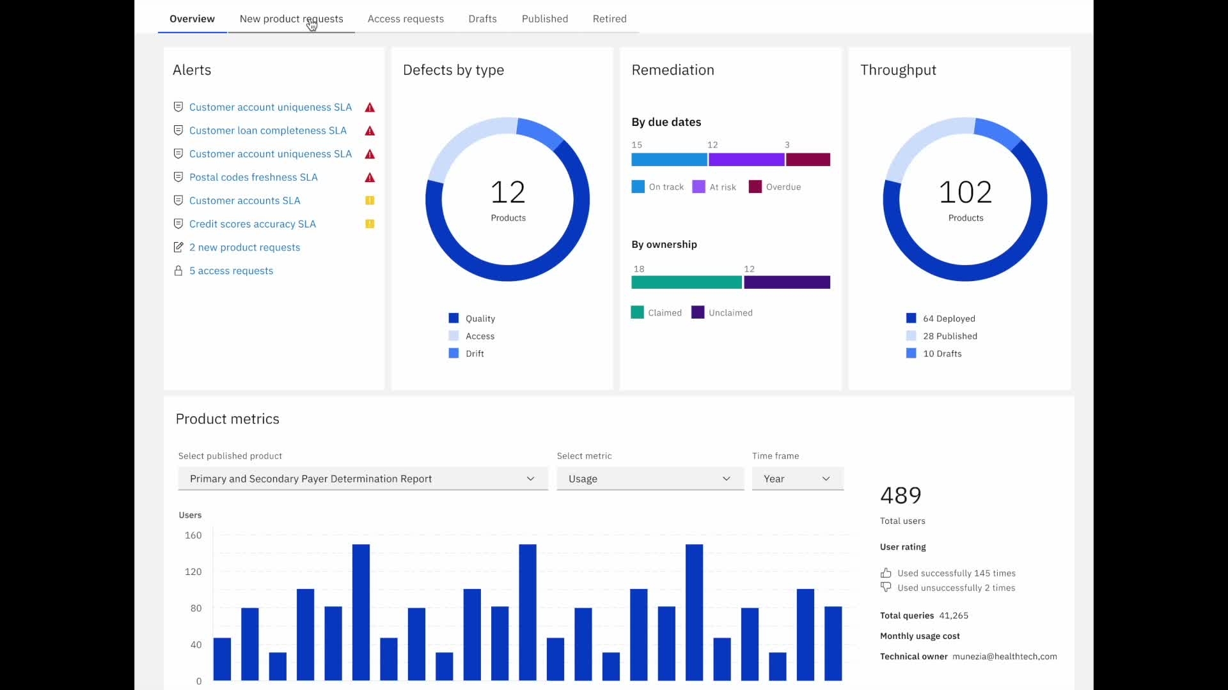
Task: Click the Unclaimed purple color swatch
Action: tap(698, 312)
